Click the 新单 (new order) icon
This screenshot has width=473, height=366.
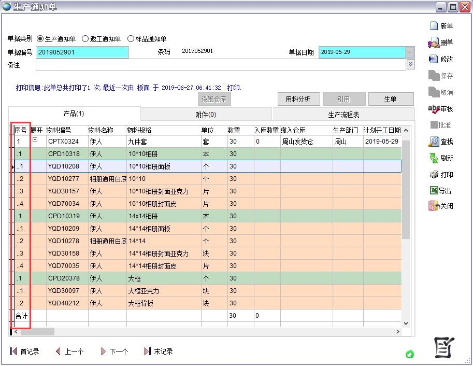click(434, 26)
